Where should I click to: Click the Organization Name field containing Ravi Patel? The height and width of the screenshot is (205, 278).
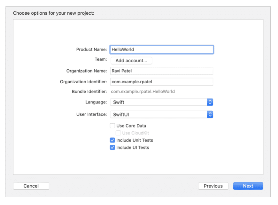point(161,71)
